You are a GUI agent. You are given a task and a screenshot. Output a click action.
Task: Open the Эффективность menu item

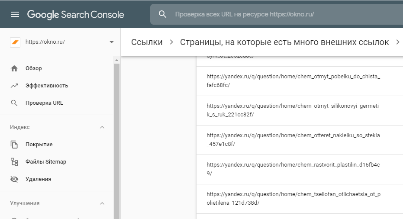point(47,86)
